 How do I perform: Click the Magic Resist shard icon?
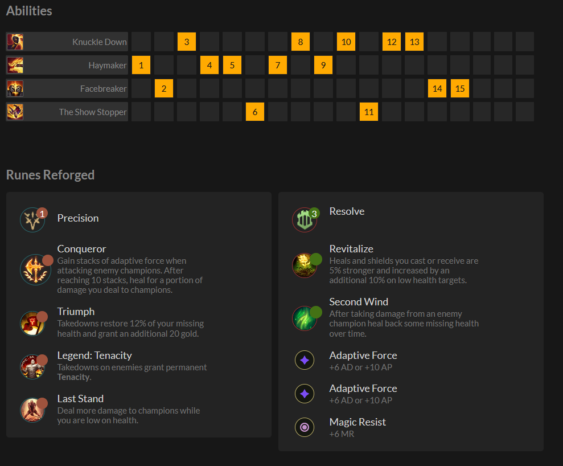coord(305,427)
